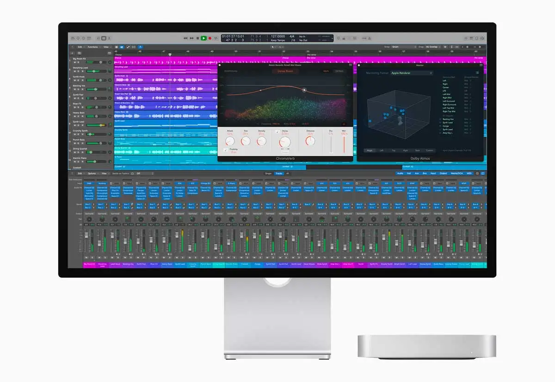Toggle Quick Help in the control bar
Image resolution: width=555 pixels, height=382 pixels.
click(x=84, y=38)
